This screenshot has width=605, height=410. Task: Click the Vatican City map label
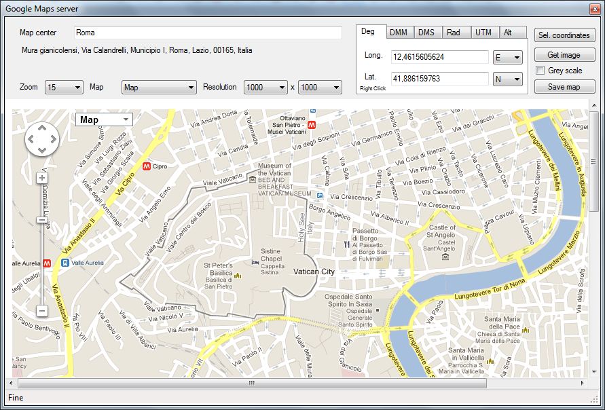pos(314,272)
